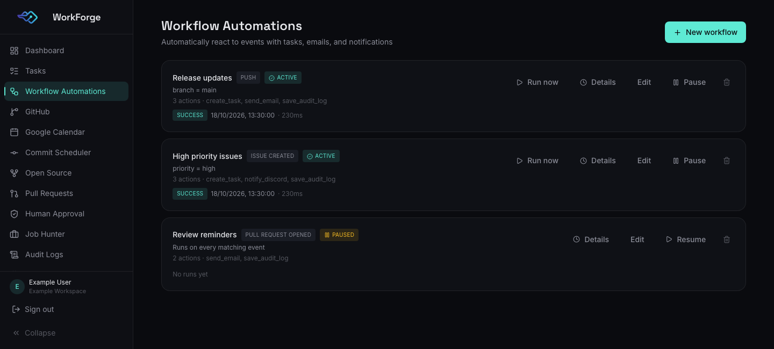This screenshot has width=774, height=349.
Task: Click the WorkForge logo icon
Action: pos(27,17)
